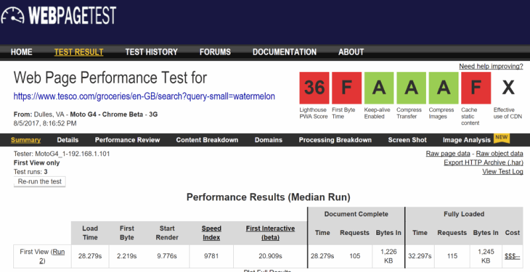Click the Performance Results (Median Run) heading
Viewport: 530px width, 272px height.
pyautogui.click(x=268, y=197)
